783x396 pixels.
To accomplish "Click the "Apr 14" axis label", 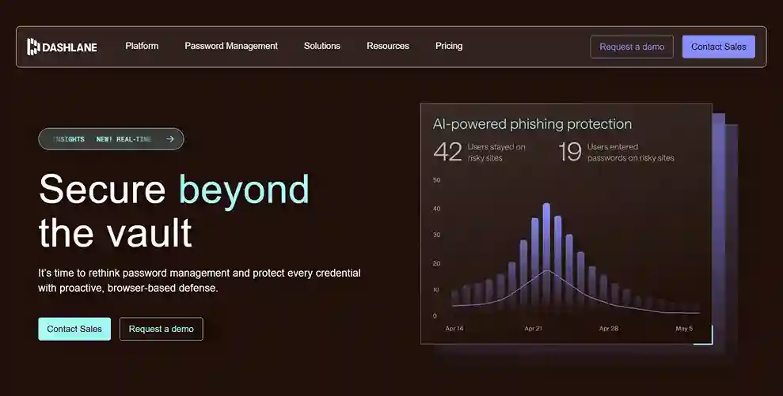I will 454,329.
